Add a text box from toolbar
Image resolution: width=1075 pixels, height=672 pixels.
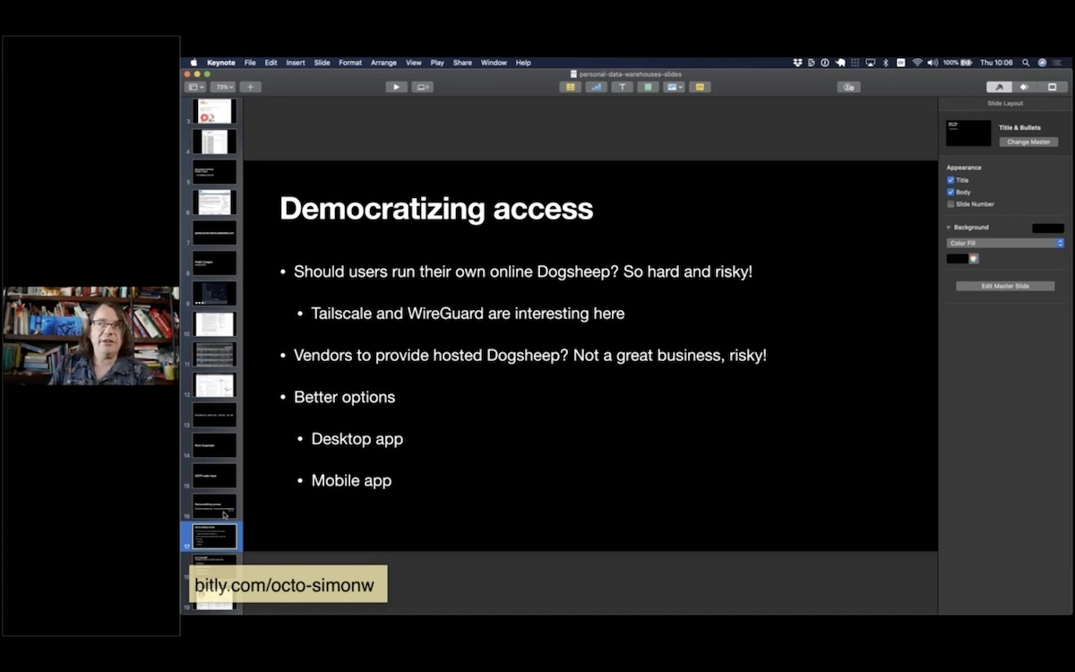click(x=622, y=87)
